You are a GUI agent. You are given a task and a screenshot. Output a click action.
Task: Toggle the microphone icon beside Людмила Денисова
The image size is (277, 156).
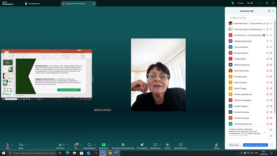coord(268,41)
